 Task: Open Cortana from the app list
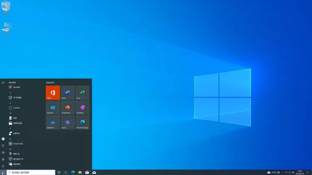pos(17,108)
